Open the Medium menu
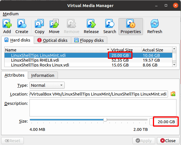This screenshot has width=181, height=145. point(10,14)
